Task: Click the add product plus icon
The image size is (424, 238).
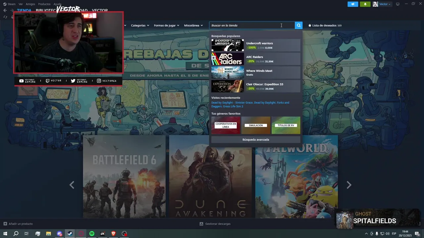Action: click(5, 224)
